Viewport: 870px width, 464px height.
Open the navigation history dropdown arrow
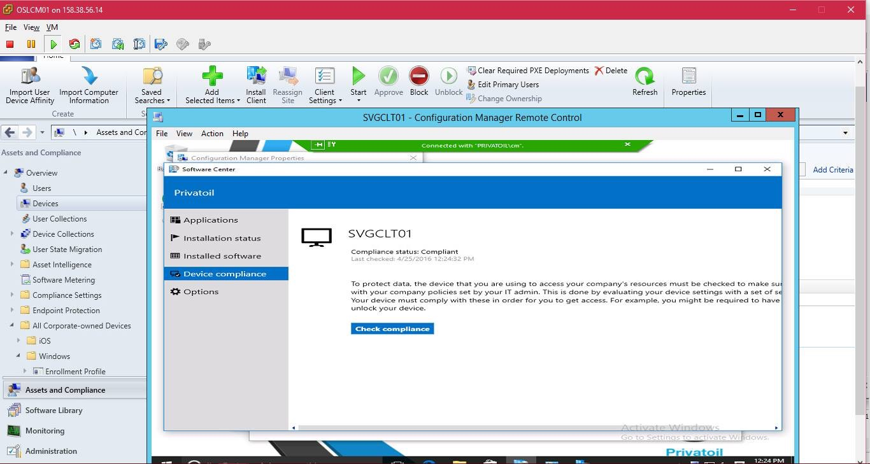coord(42,133)
